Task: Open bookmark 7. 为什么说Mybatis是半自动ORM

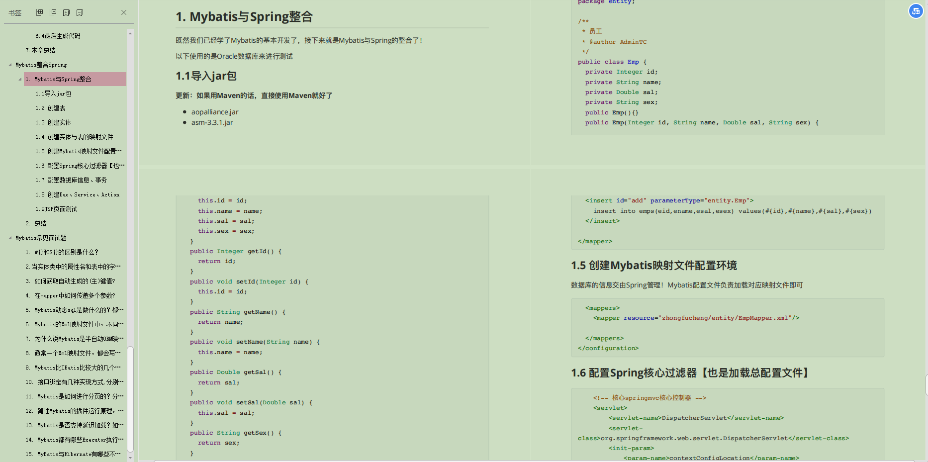Action: click(75, 339)
